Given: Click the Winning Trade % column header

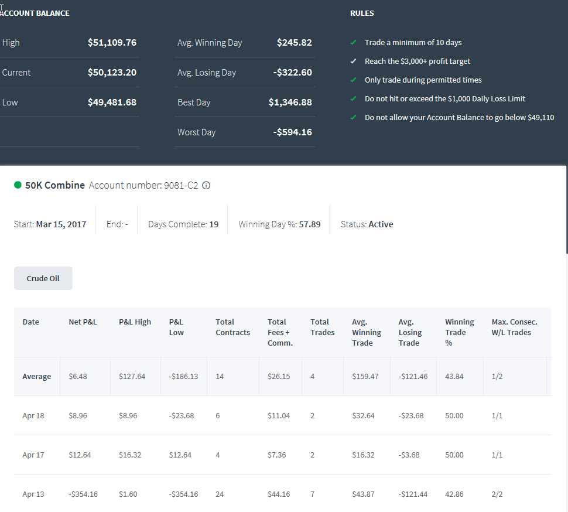Looking at the screenshot, I should click(459, 332).
